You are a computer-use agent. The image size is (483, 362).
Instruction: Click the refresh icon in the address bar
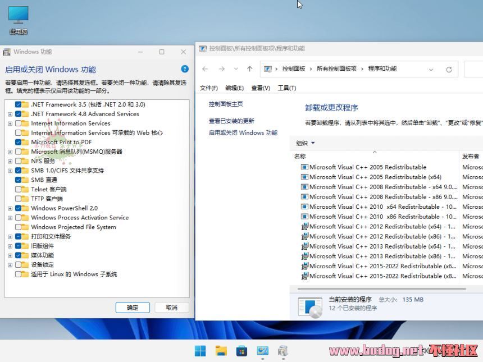pyautogui.click(x=449, y=68)
